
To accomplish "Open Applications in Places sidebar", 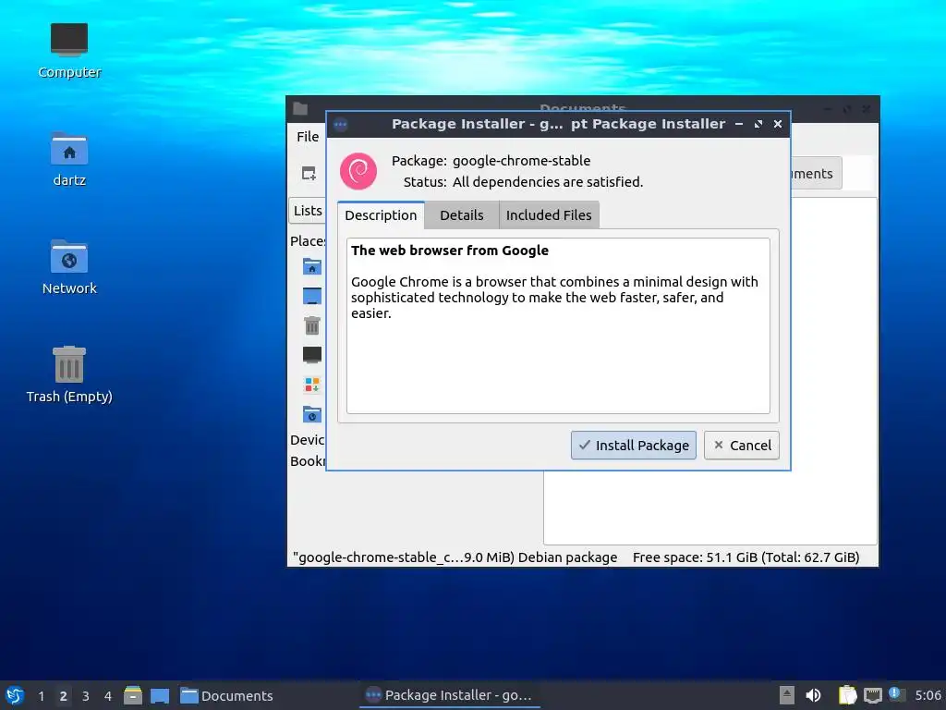I will pos(312,385).
